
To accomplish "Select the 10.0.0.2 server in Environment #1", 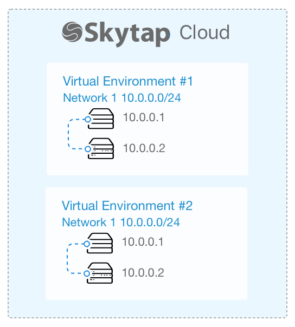I will point(101,148).
